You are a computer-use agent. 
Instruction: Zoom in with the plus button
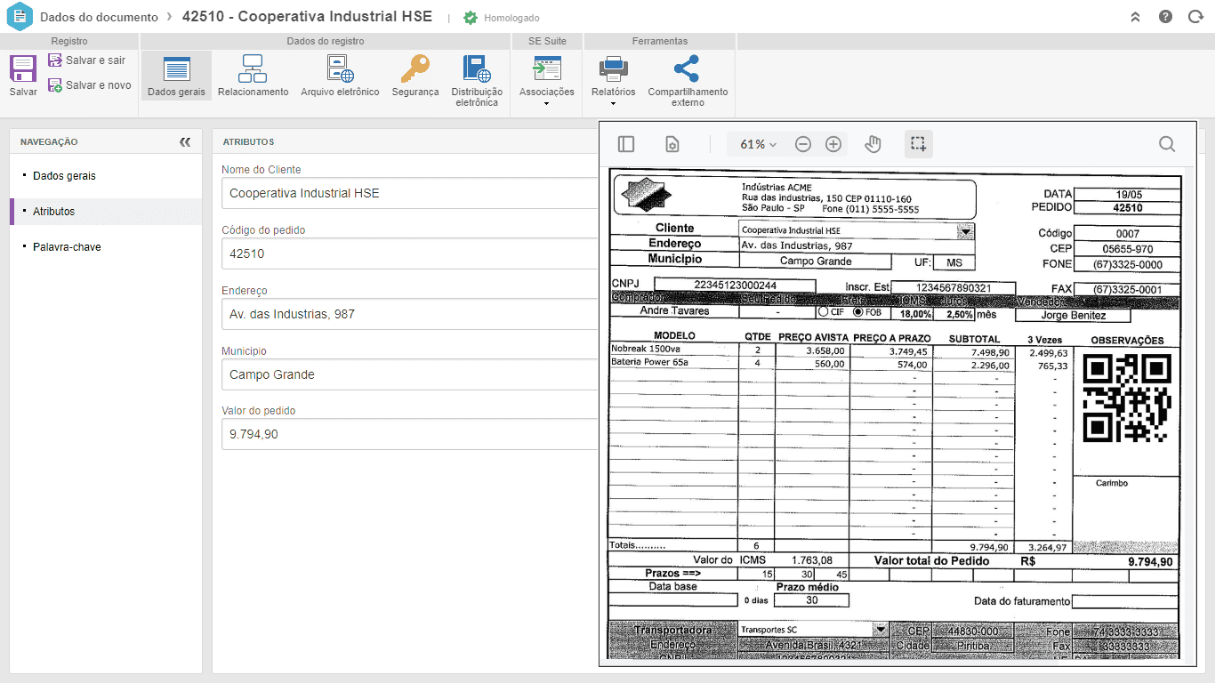point(833,144)
